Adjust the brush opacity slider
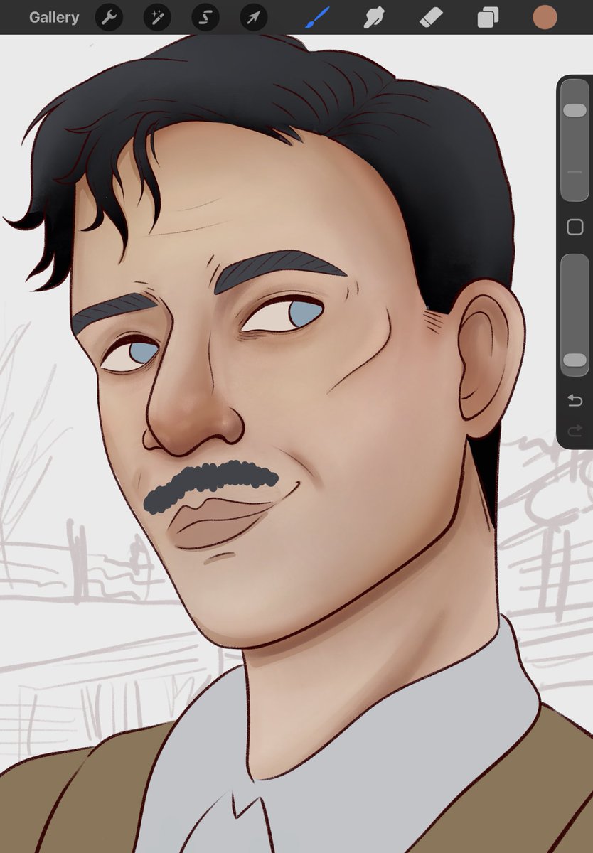 click(575, 316)
